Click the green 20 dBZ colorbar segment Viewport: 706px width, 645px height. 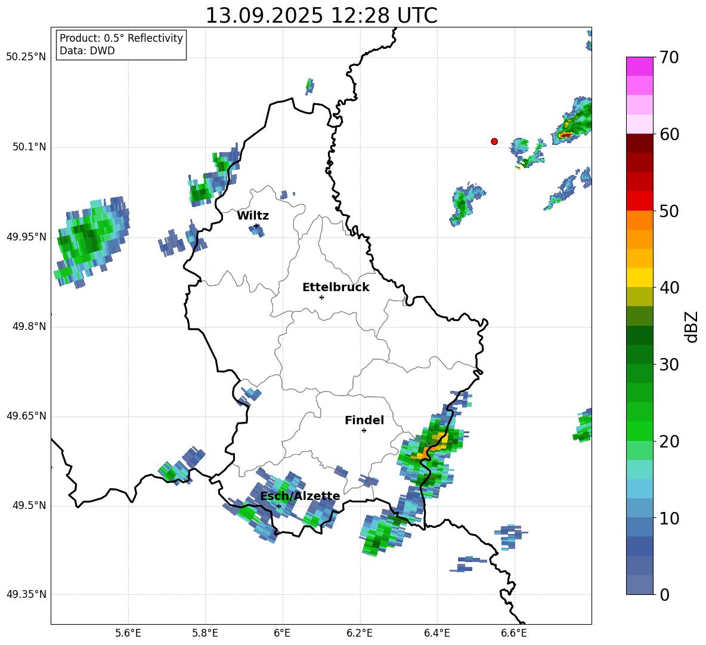pyautogui.click(x=639, y=431)
